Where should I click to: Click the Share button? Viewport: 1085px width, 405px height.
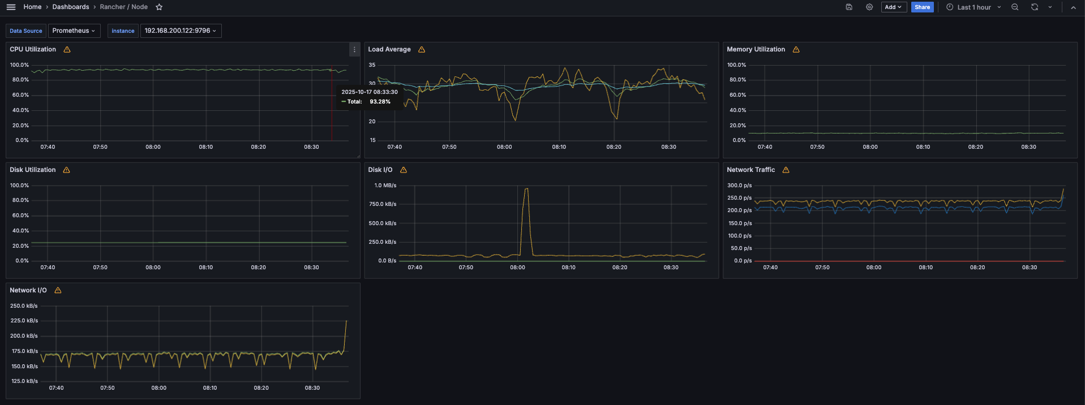pyautogui.click(x=922, y=7)
